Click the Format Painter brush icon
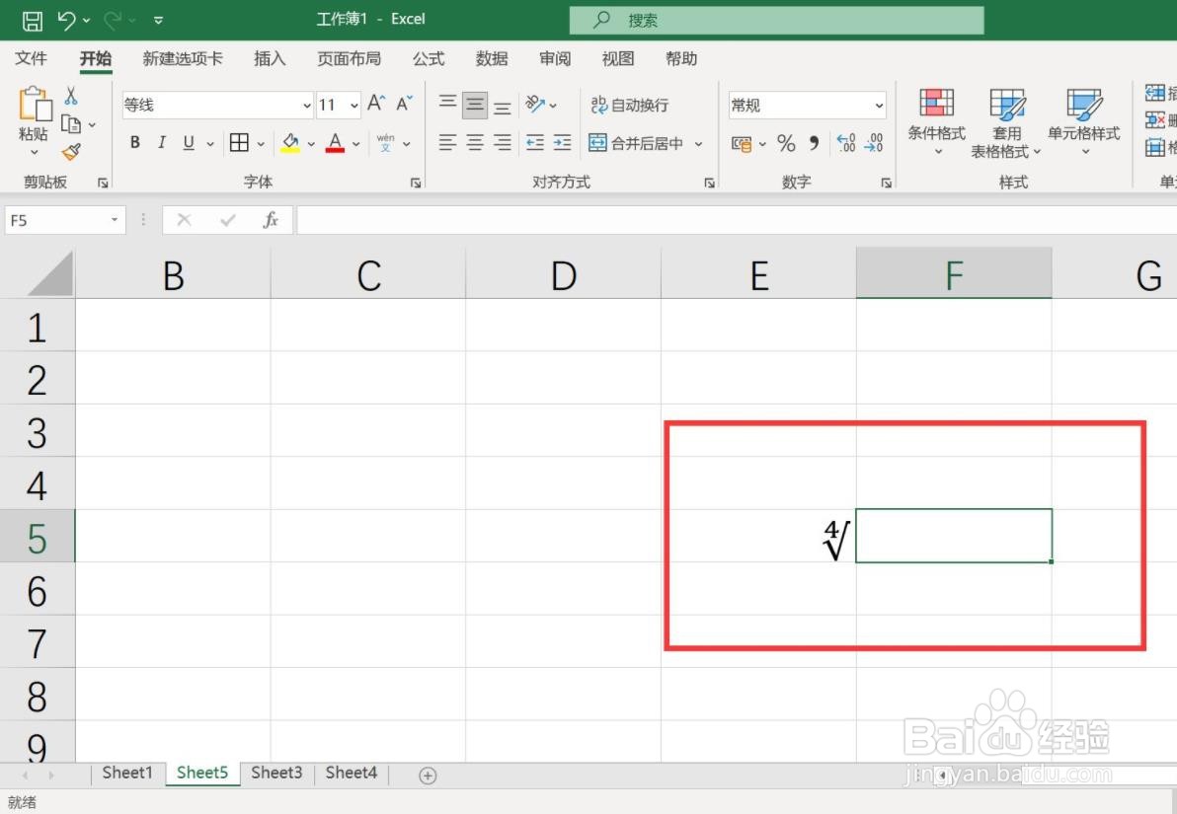Image resolution: width=1177 pixels, height=814 pixels. pos(71,152)
